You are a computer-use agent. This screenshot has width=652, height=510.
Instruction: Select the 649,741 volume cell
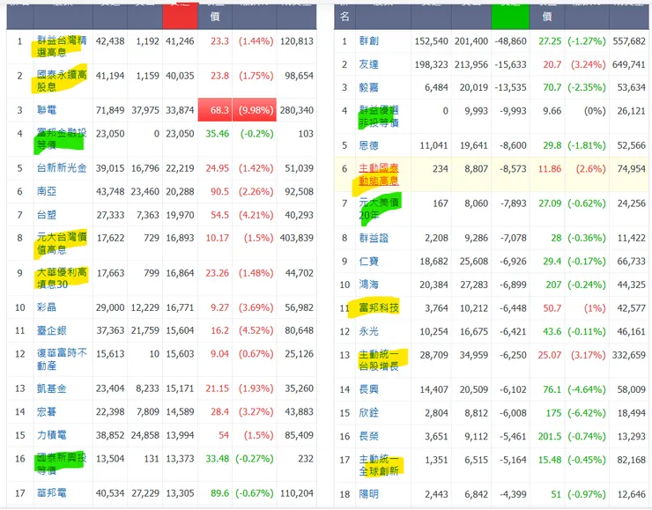(628, 64)
